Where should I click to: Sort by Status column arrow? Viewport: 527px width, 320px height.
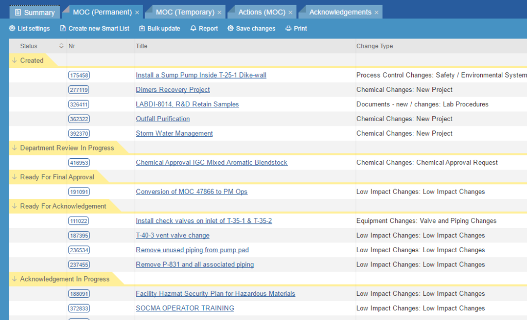pyautogui.click(x=62, y=46)
